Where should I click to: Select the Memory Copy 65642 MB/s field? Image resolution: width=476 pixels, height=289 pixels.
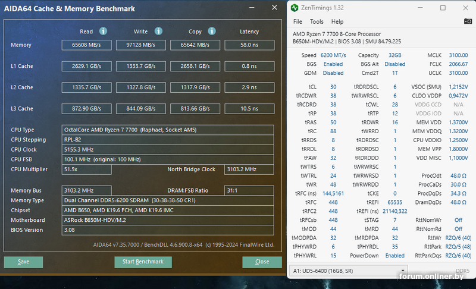click(x=195, y=45)
